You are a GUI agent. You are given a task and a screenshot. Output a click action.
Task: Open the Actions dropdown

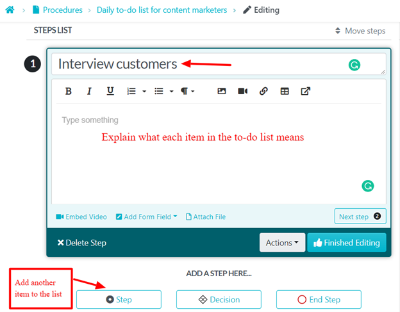pos(282,242)
